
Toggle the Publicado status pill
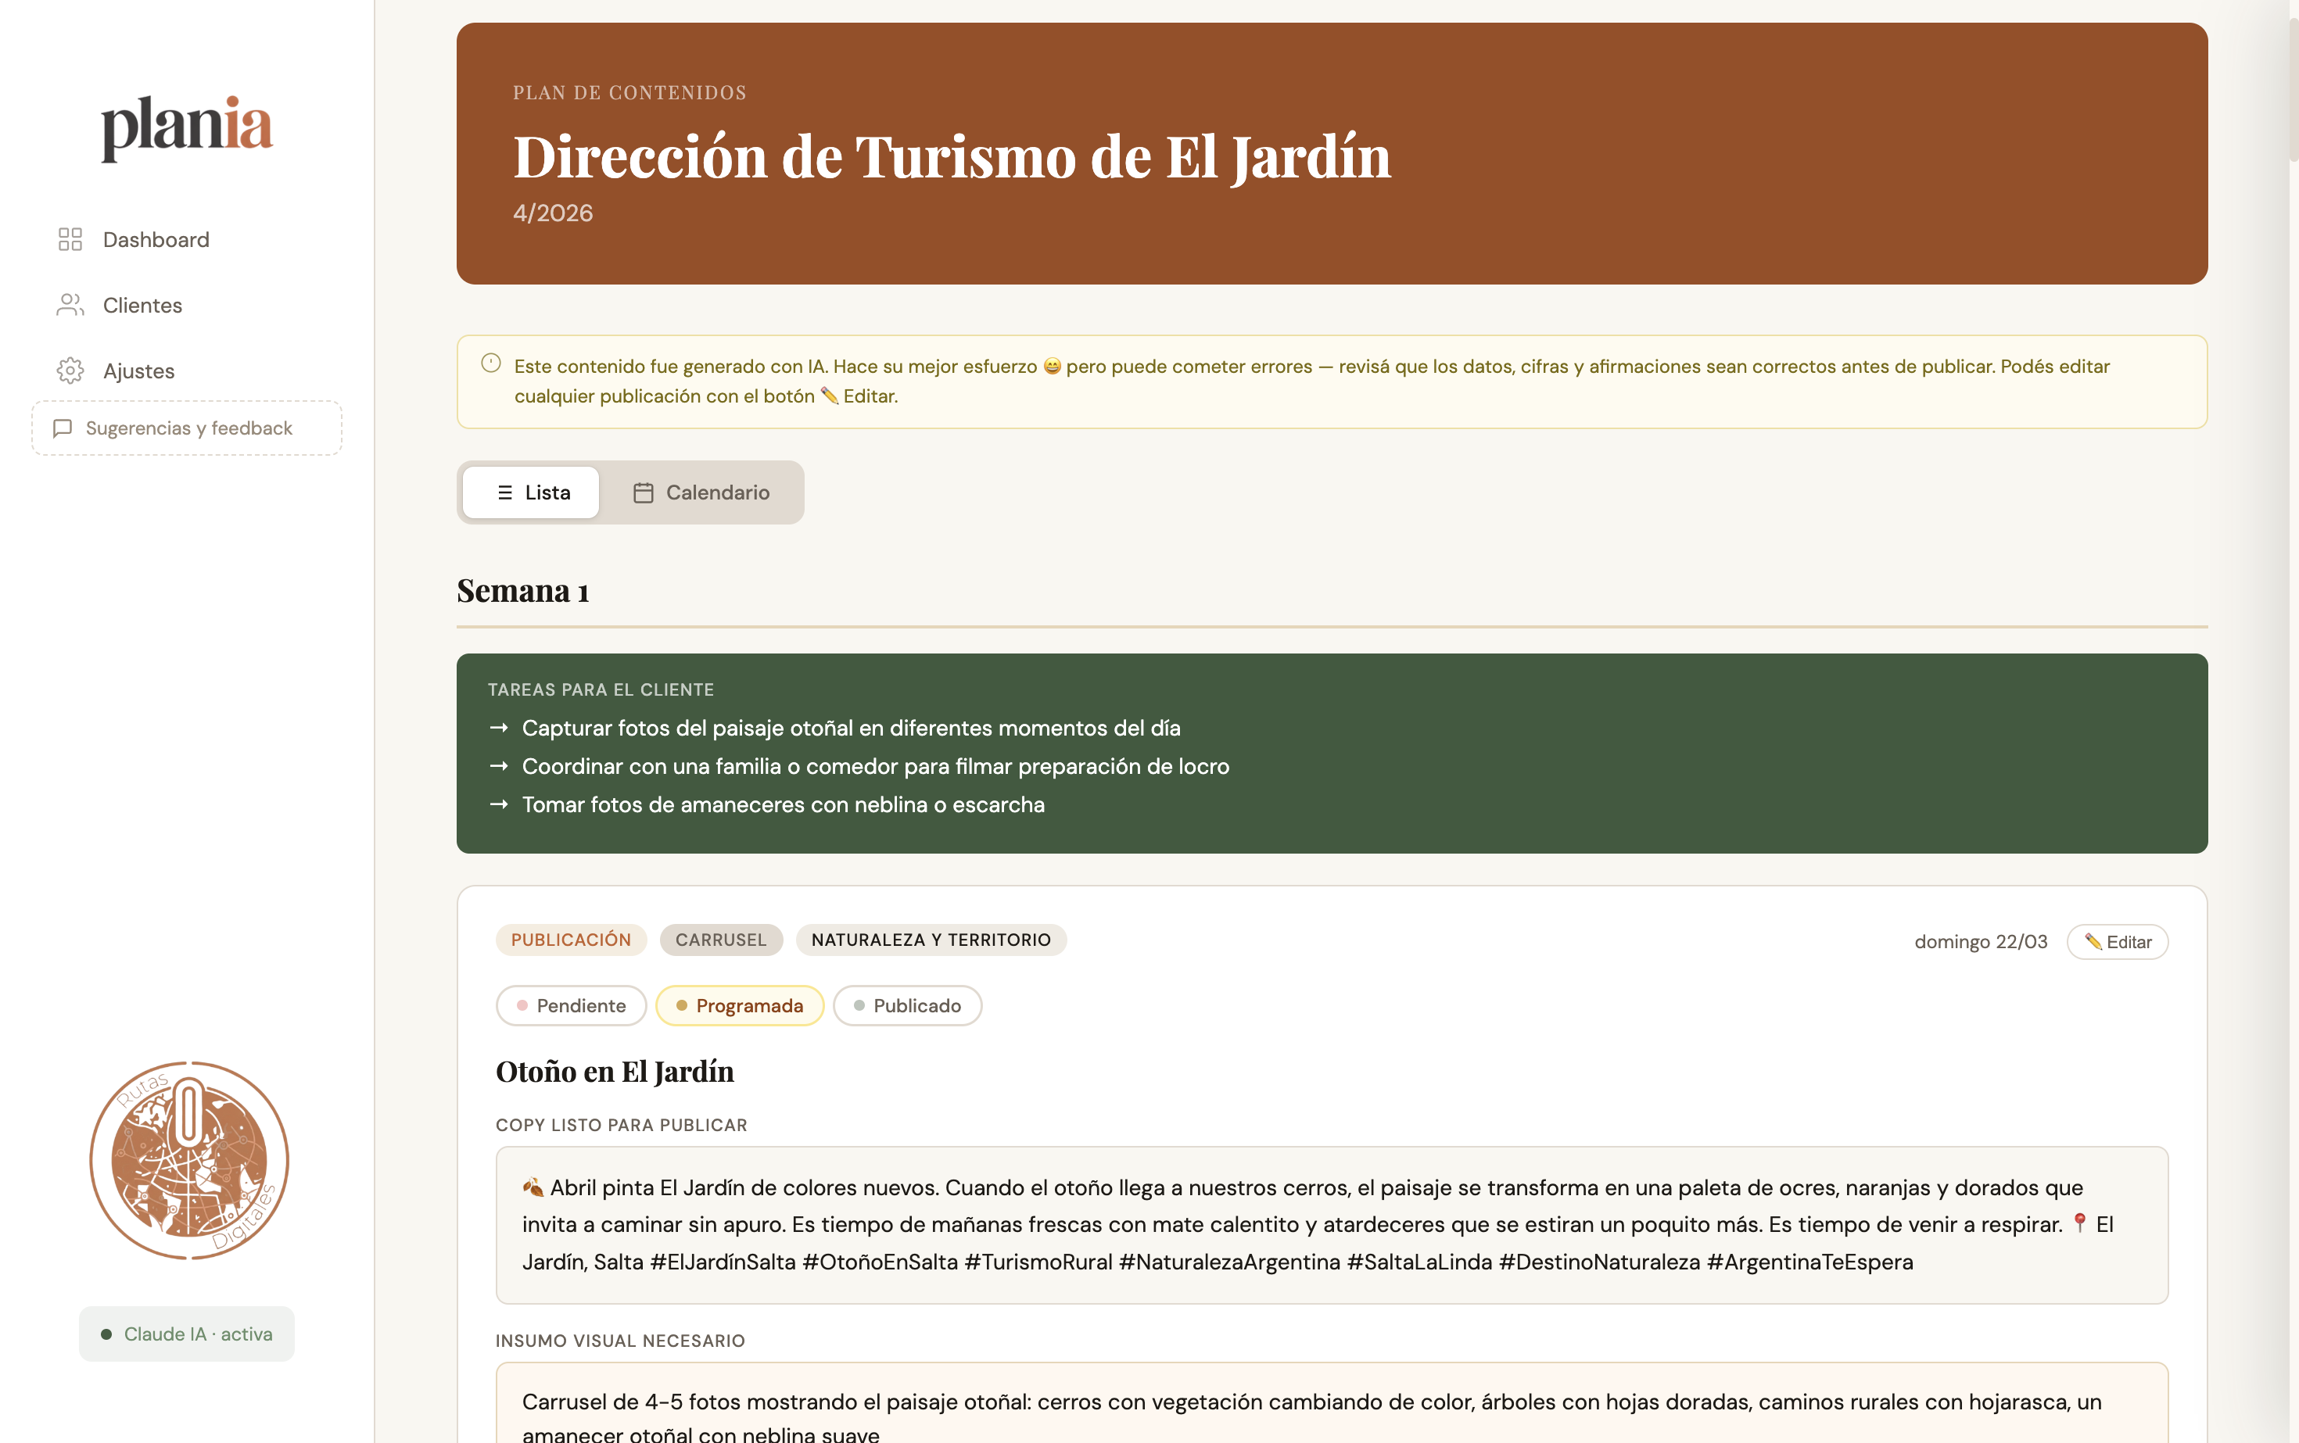907,1005
